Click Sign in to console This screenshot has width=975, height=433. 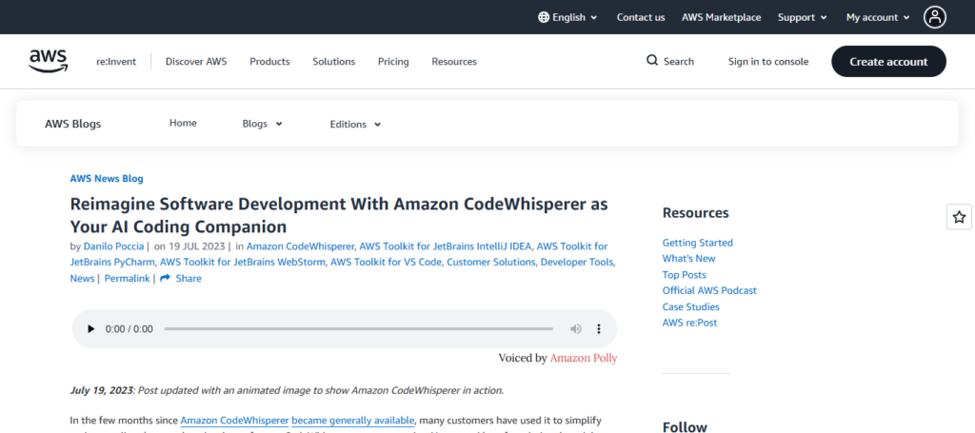pos(768,62)
